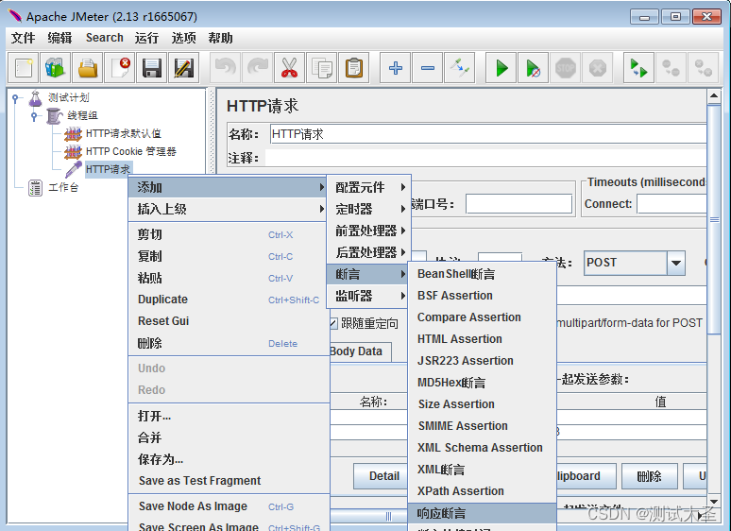Click the 删除 button in parameters panel
This screenshot has width=731, height=531.
coord(650,476)
